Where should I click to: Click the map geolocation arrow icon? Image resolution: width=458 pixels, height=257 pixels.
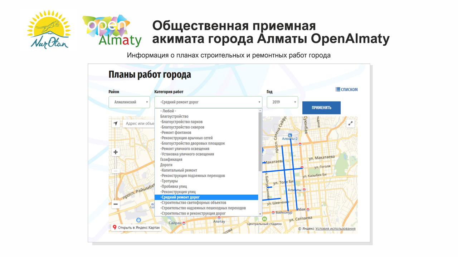coord(116,124)
